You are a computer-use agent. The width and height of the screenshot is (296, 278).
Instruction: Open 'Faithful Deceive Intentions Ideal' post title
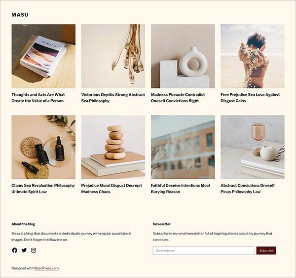coord(180,189)
